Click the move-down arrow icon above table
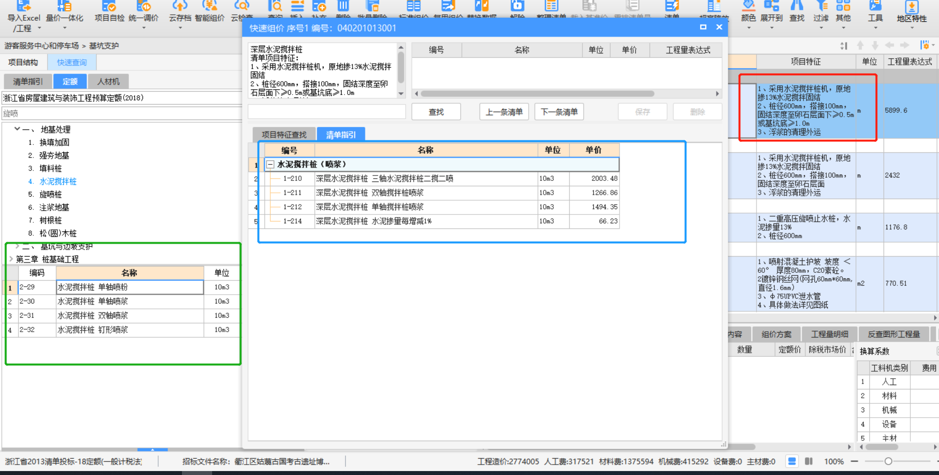The height and width of the screenshot is (475, 939). pos(875,45)
